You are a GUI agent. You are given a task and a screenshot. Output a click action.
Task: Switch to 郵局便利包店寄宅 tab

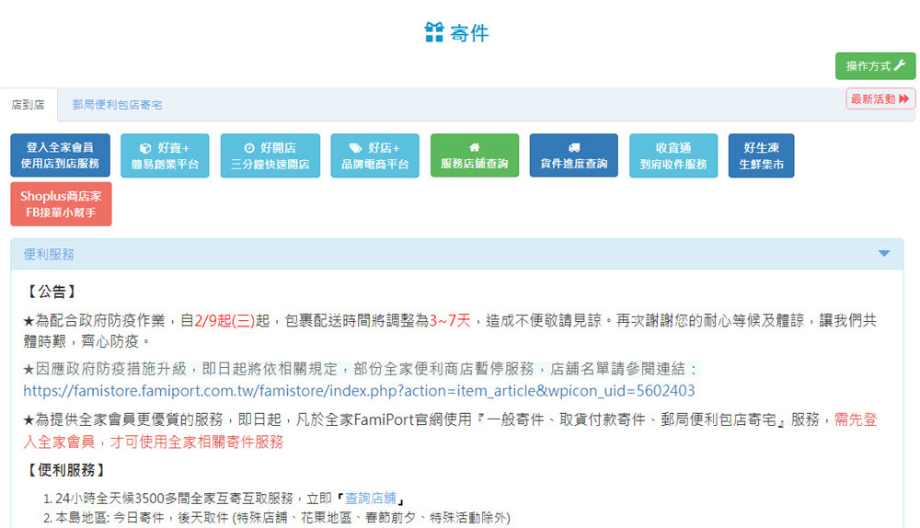[117, 105]
